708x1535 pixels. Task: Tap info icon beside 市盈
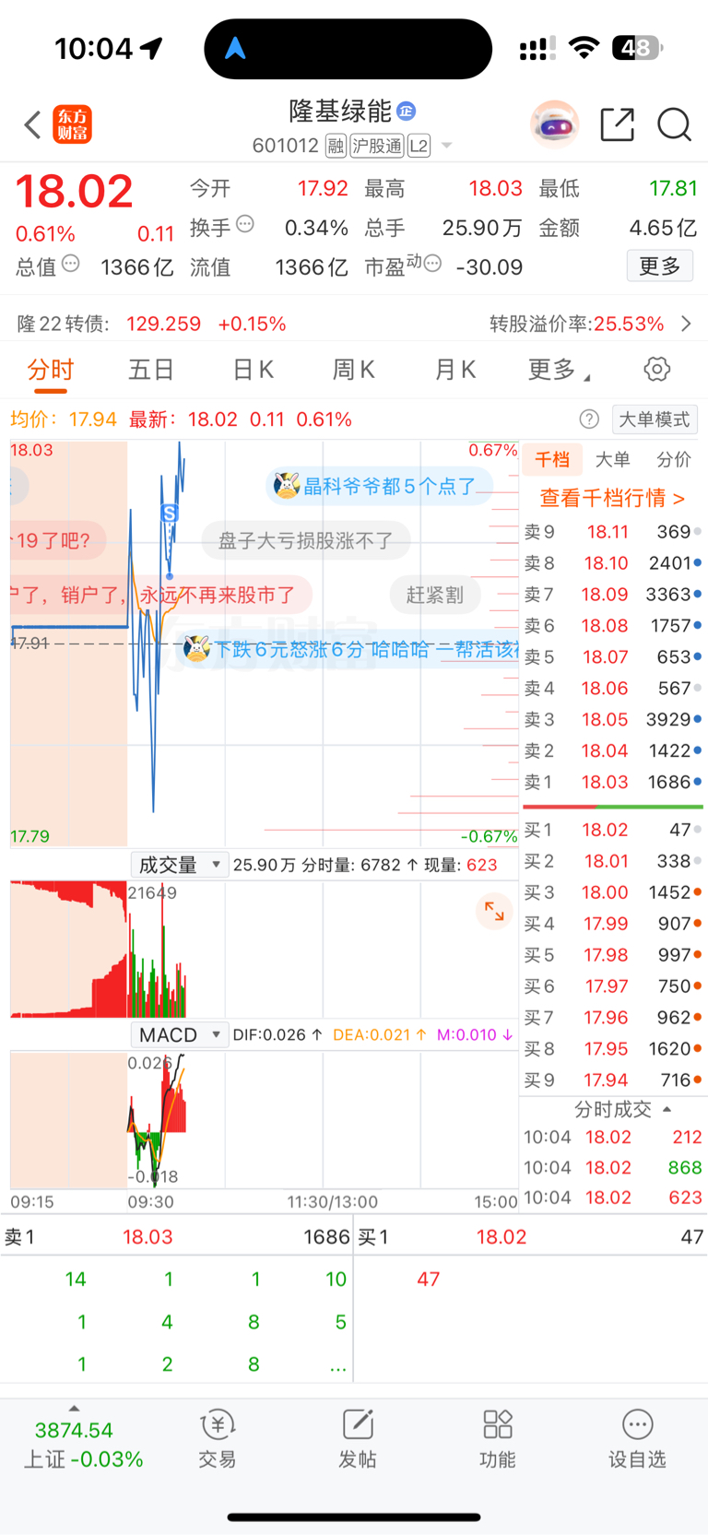(x=432, y=264)
